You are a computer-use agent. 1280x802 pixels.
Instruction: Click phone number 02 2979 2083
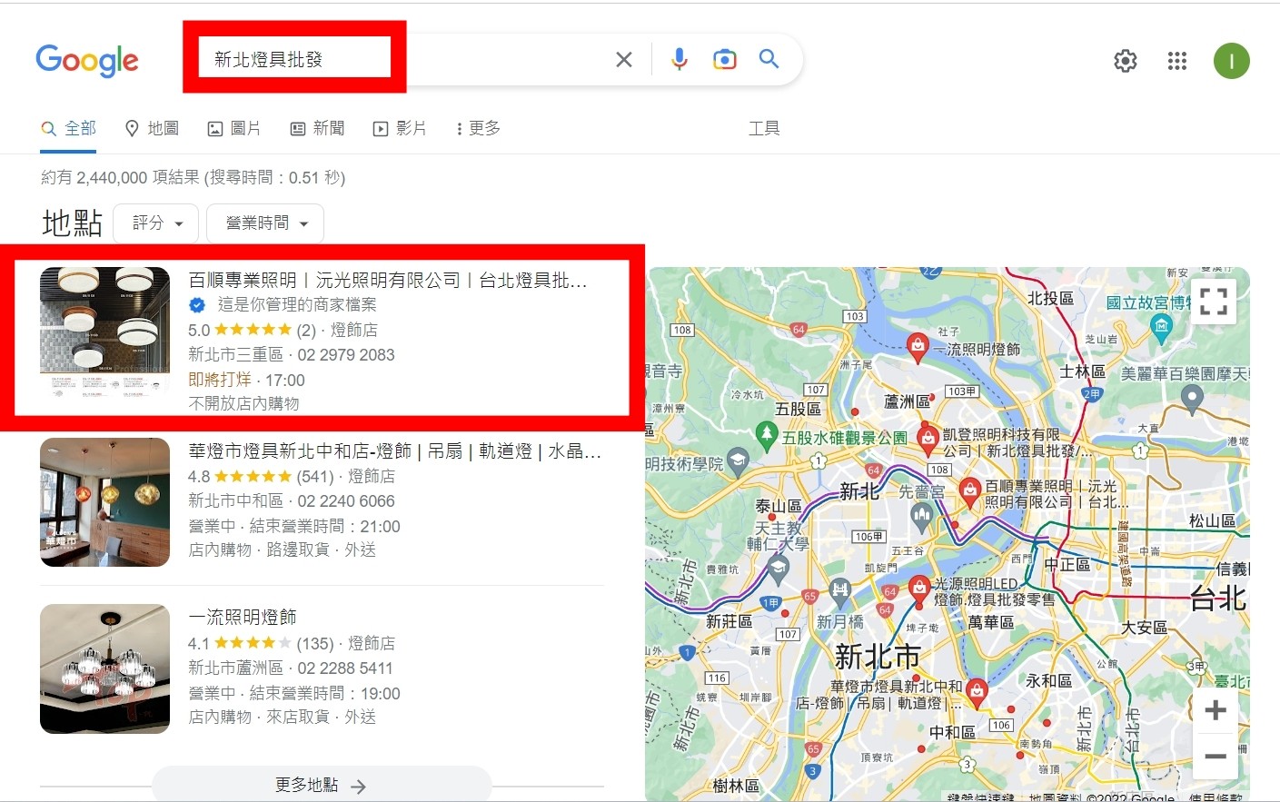pos(346,355)
